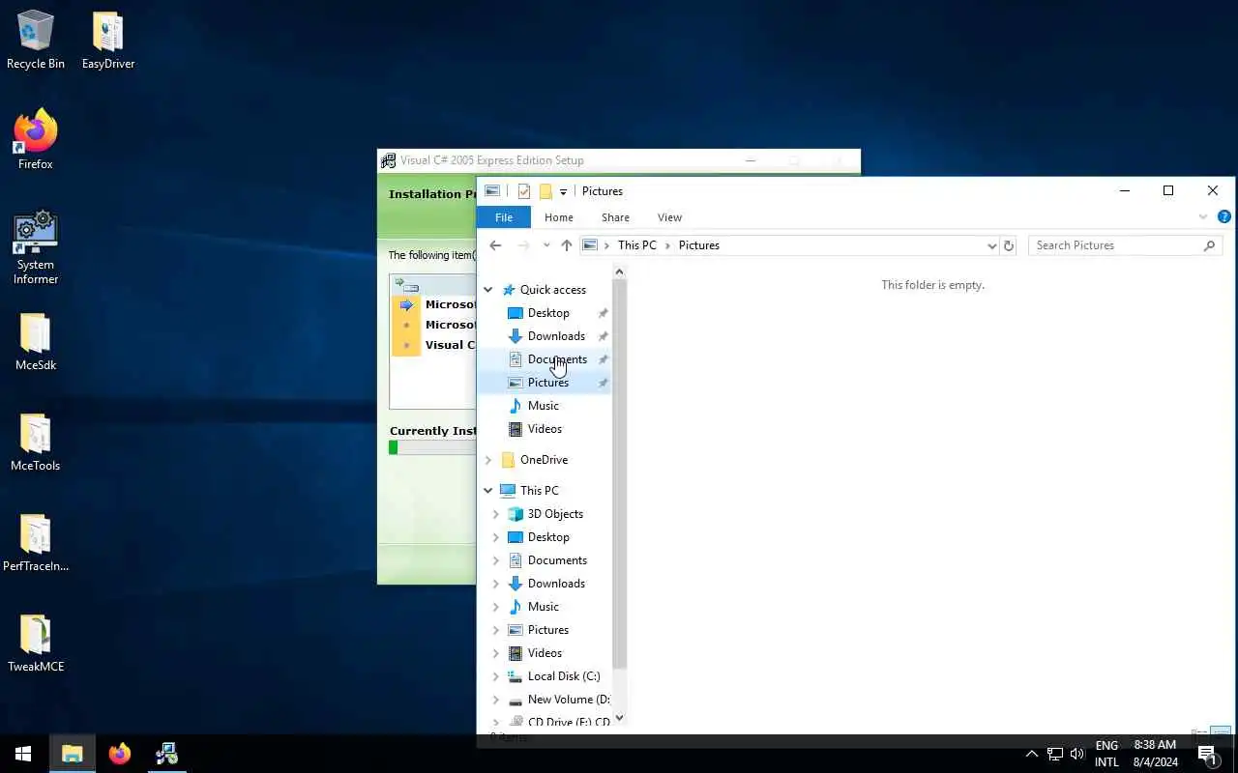Open the Recycle Bin desktop icon
1238x773 pixels.
[36, 41]
